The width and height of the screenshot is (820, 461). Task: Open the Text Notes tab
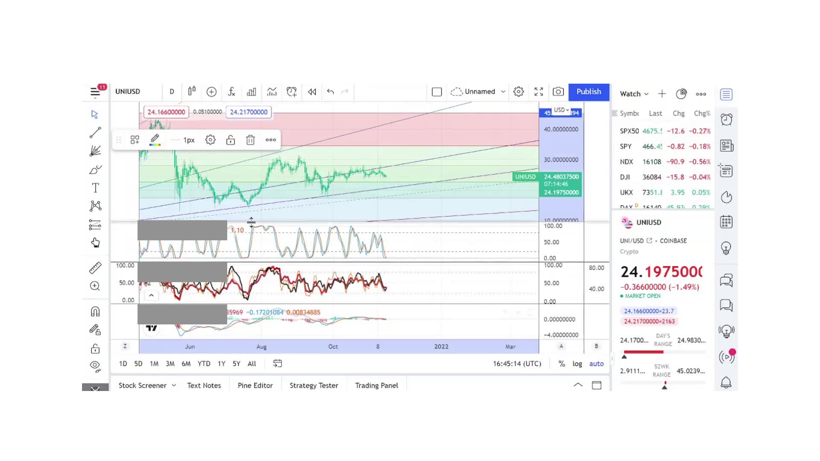(x=204, y=385)
